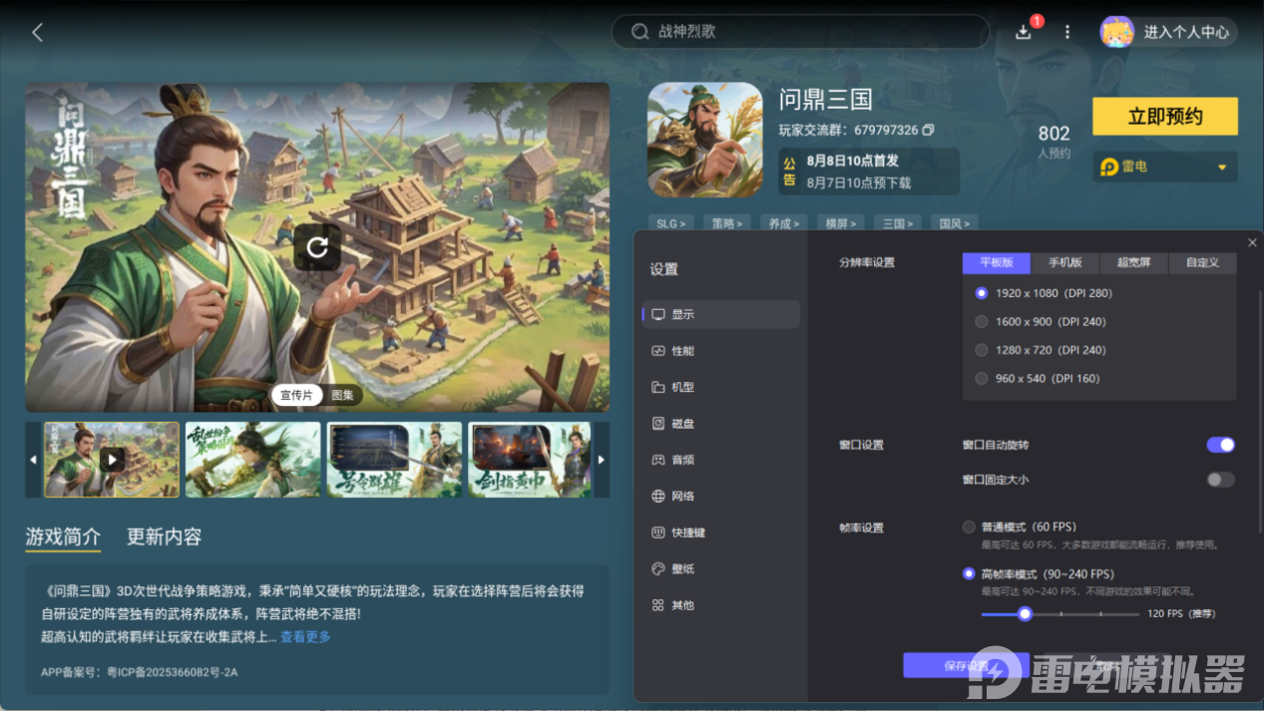The width and height of the screenshot is (1264, 711).
Task: Switch to 超宽屏 resolution tab
Action: point(1133,262)
